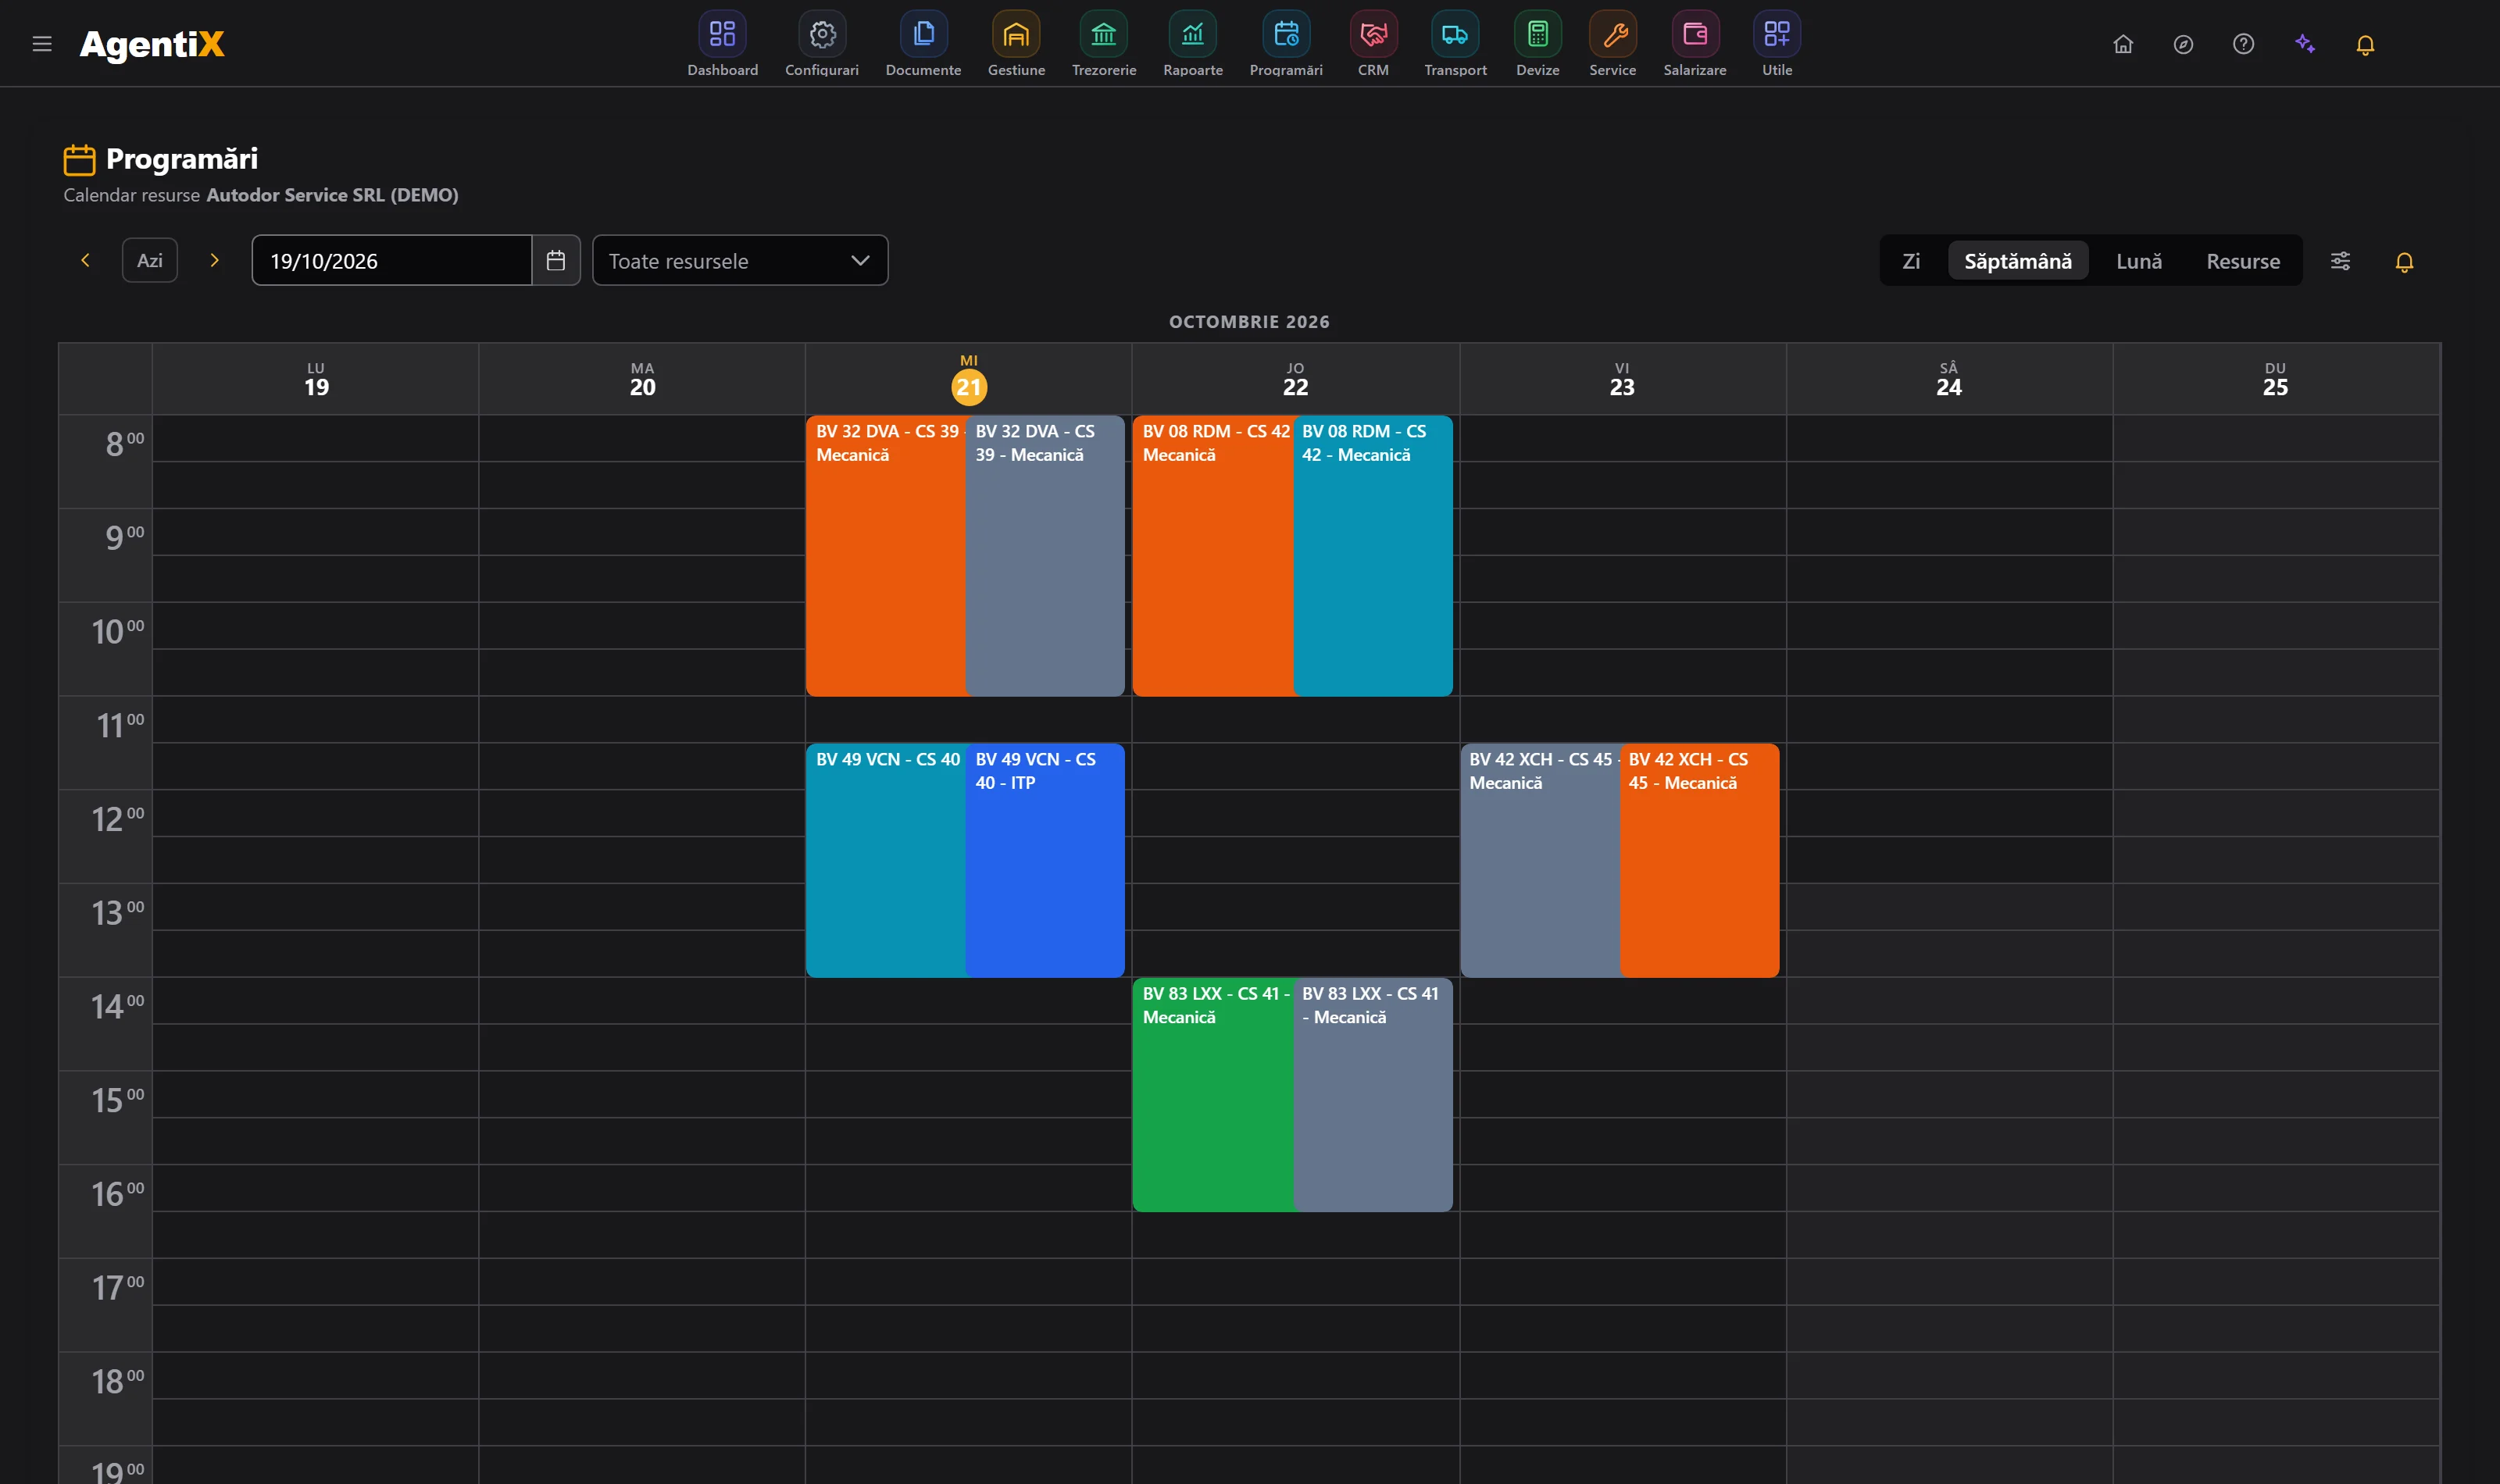
Task: Open the Configurari gear module
Action: pos(822,45)
